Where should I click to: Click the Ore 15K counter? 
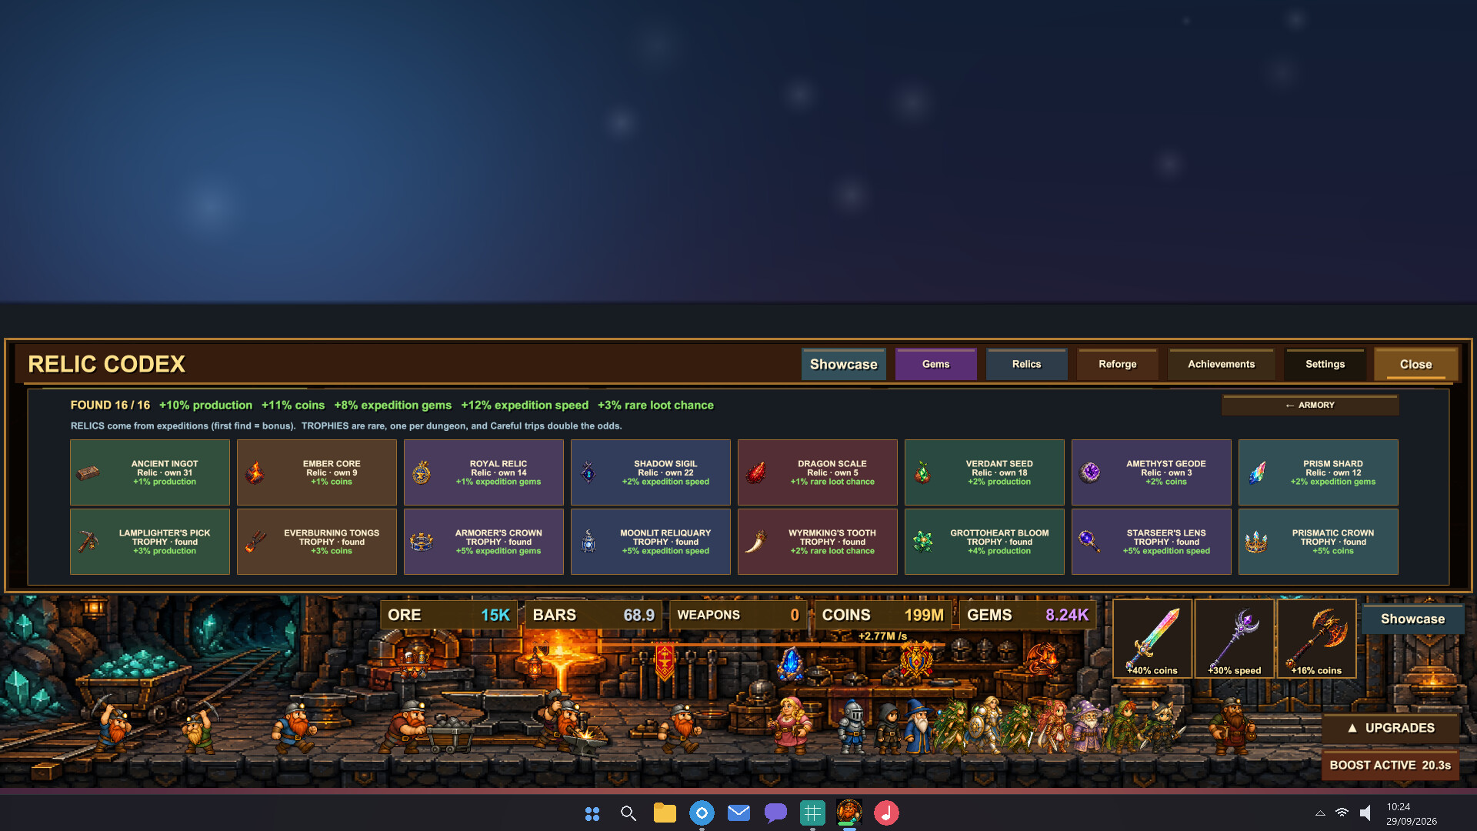click(x=448, y=615)
